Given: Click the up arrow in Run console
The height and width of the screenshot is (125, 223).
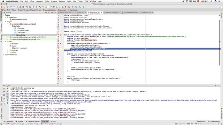Looking at the screenshot, I should tap(8, 89).
